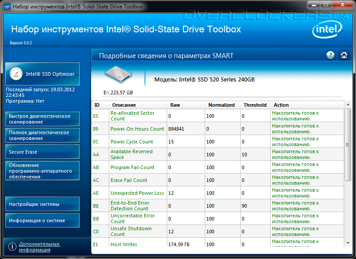The image size is (356, 259).
Task: Open the help question mark icon
Action: click(x=330, y=55)
